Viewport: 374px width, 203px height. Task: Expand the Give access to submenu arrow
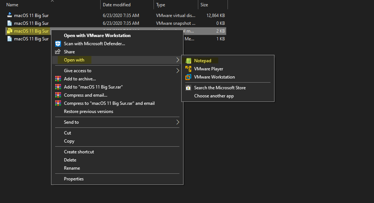tap(178, 71)
